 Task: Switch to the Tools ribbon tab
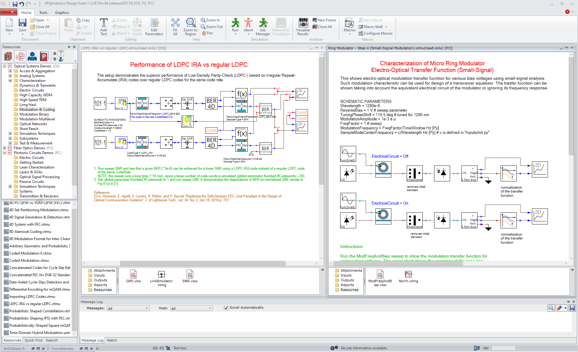pos(43,13)
